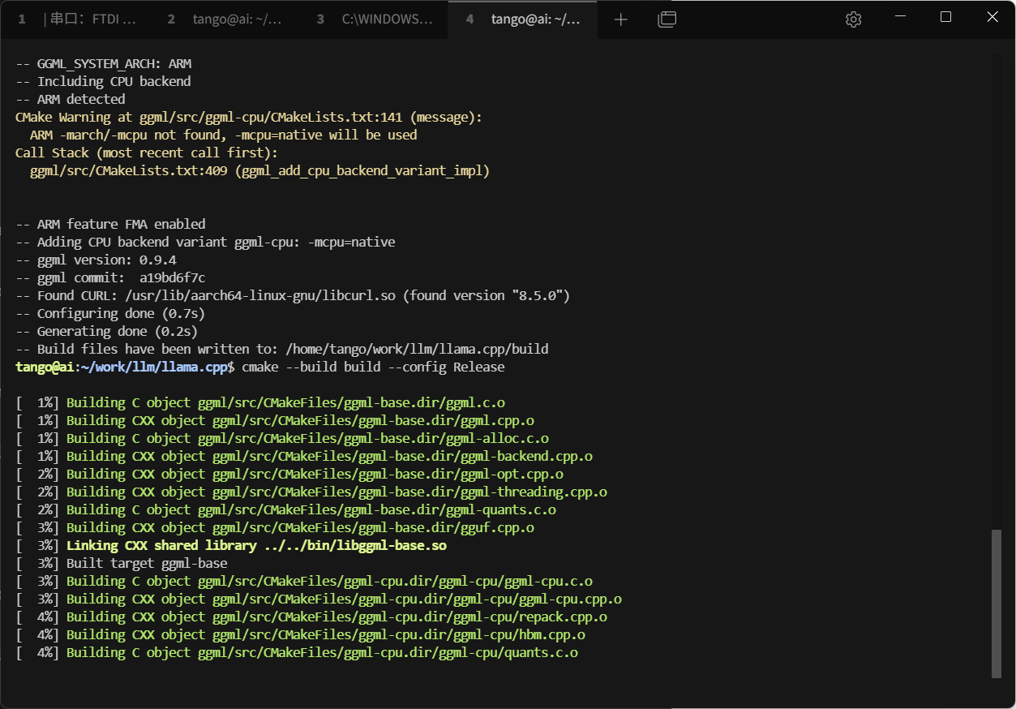Open settings via the gear icon

point(853,19)
